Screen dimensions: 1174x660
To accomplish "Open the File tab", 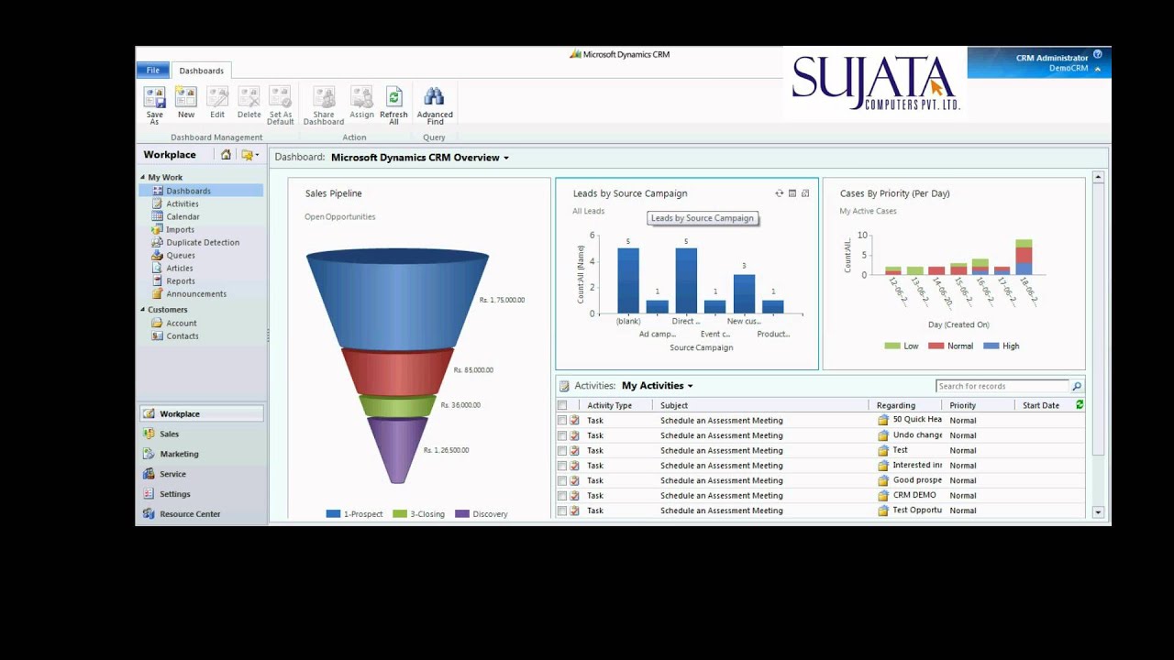I will pos(153,71).
